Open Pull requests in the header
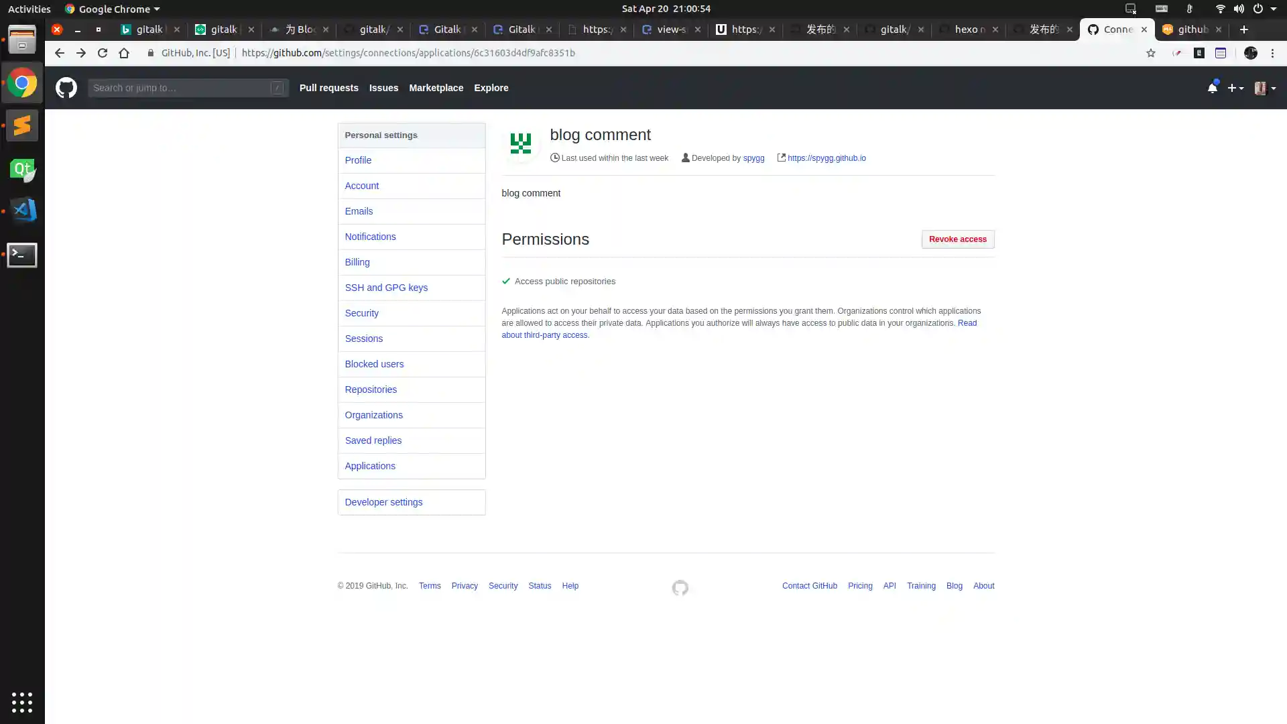Image resolution: width=1287 pixels, height=724 pixels. (328, 88)
